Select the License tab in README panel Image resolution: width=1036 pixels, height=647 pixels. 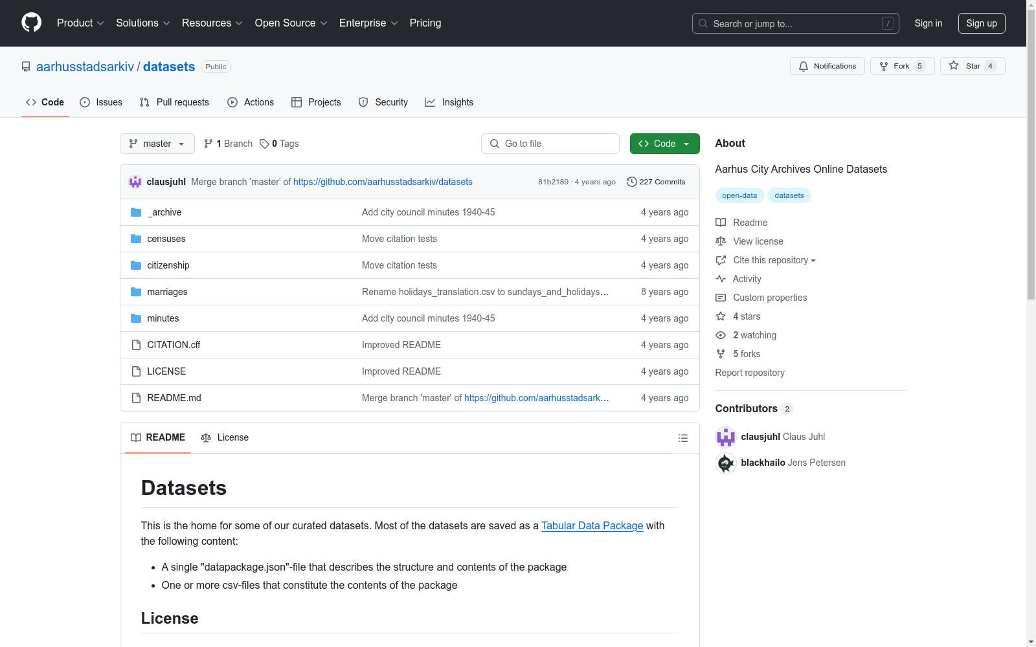[225, 437]
